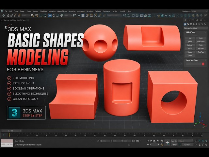Open the Workspaces Default dropdown
This screenshot has height=157, width=209.
pyautogui.click(x=199, y=11)
